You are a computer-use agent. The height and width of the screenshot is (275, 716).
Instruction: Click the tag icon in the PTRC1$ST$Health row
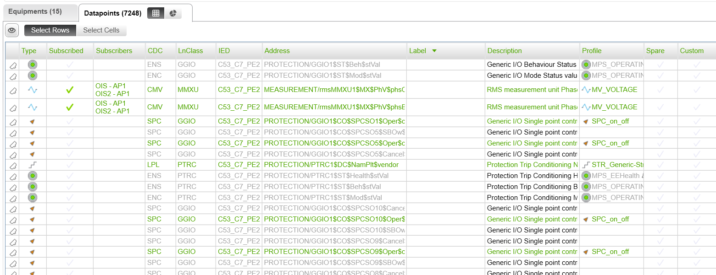(x=13, y=176)
